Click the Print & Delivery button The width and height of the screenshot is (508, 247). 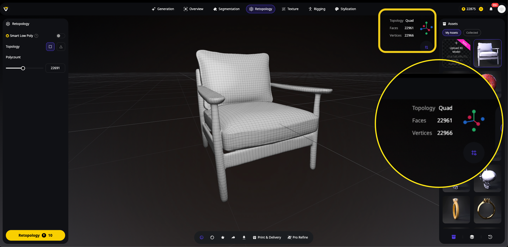point(267,237)
